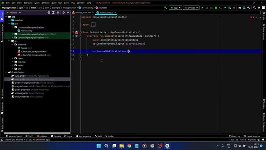Click project panel horizontal scrollbar
The height and width of the screenshot is (150, 266).
coord(37,133)
